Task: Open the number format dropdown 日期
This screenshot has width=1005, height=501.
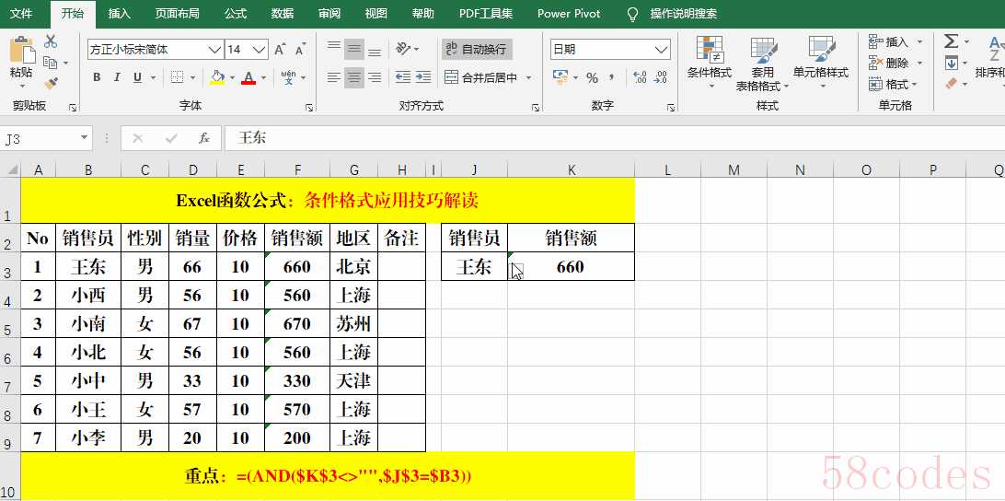Action: point(662,50)
